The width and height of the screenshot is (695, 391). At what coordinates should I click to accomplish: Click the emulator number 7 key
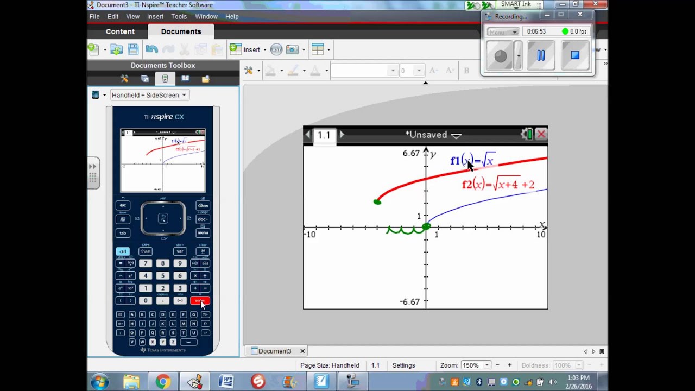pos(145,263)
